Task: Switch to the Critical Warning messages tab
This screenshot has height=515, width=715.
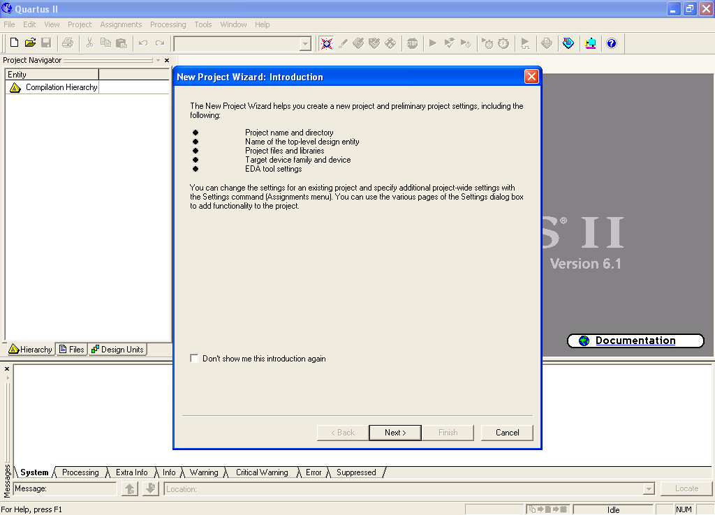Action: click(261, 472)
